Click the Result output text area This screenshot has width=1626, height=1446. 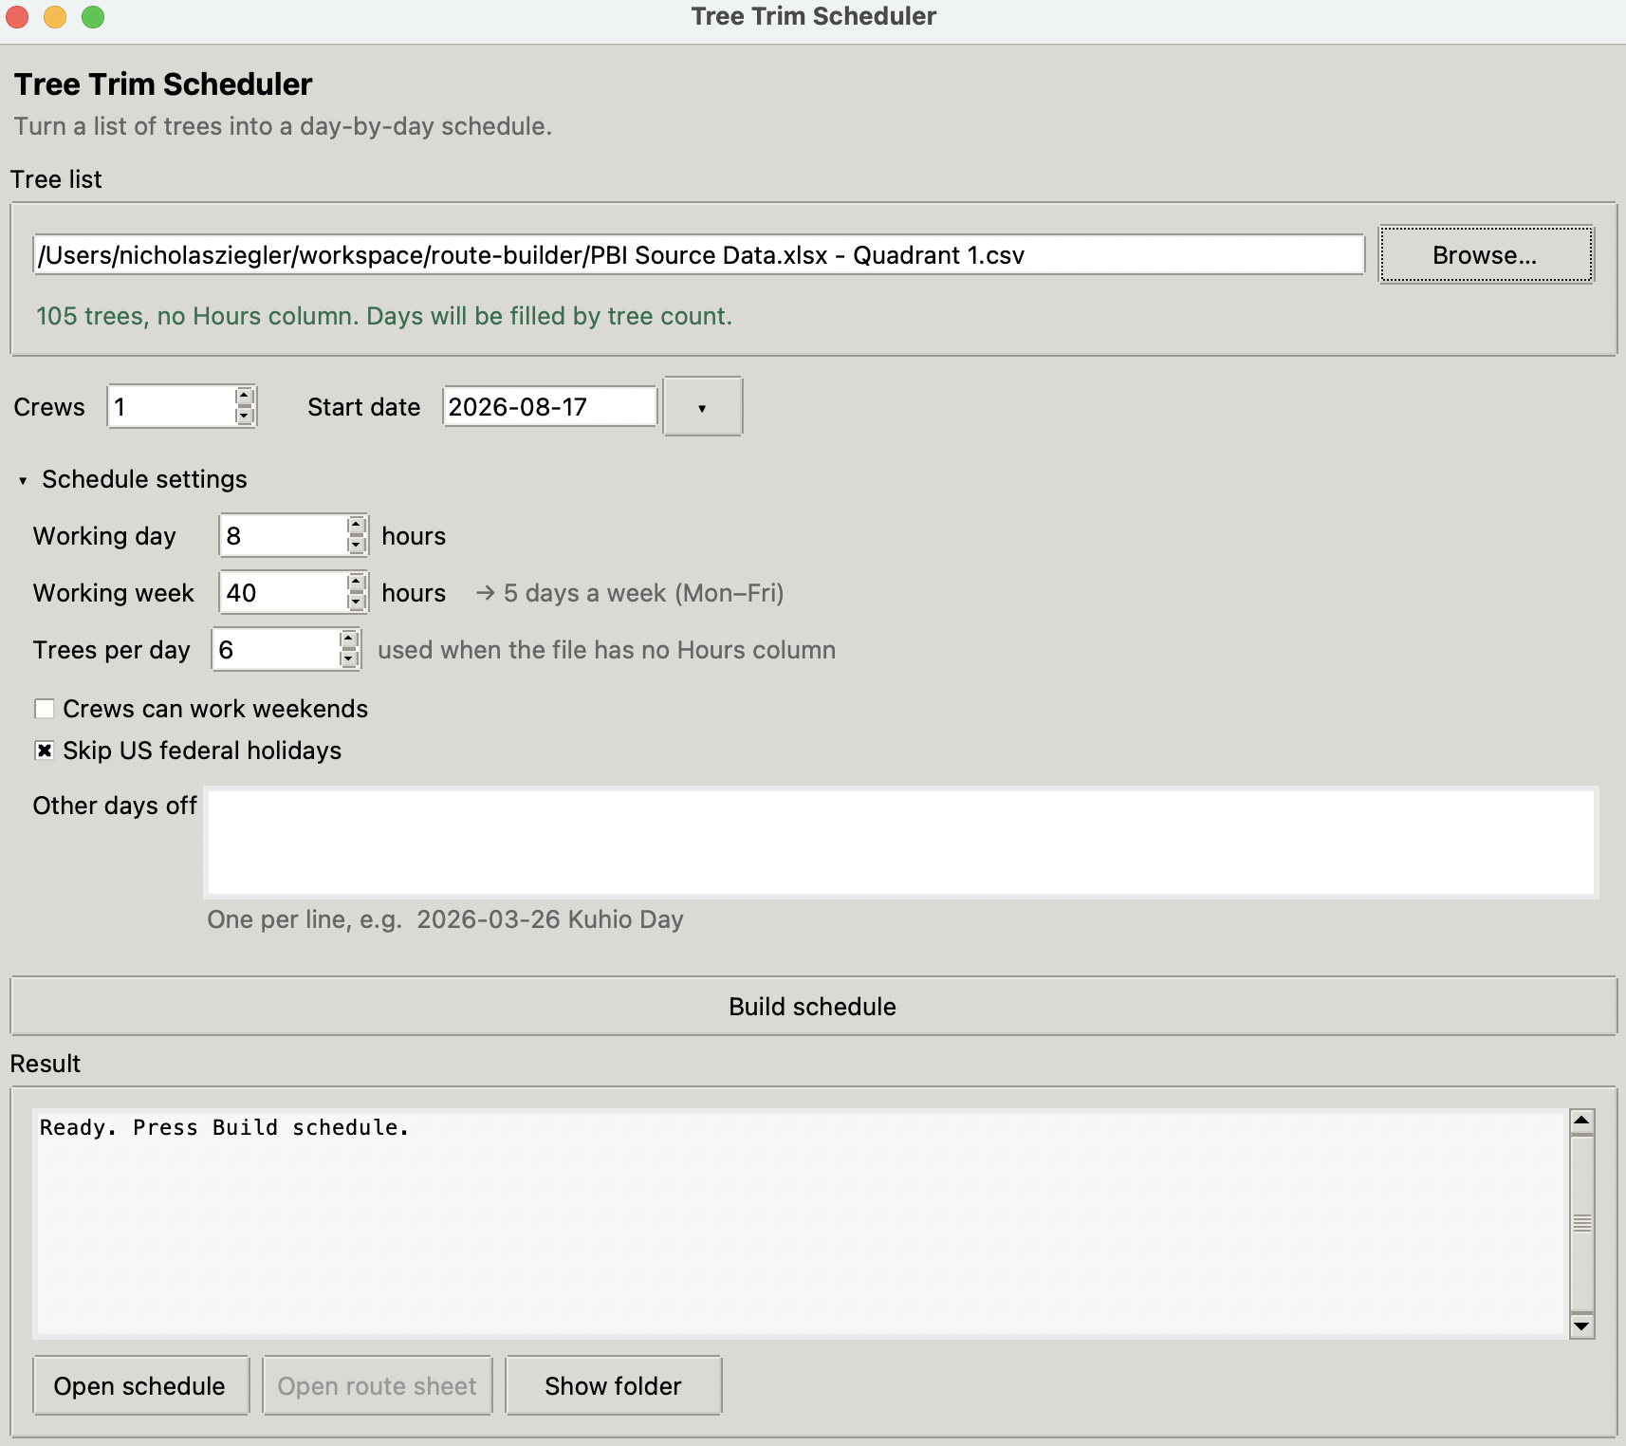click(x=800, y=1223)
